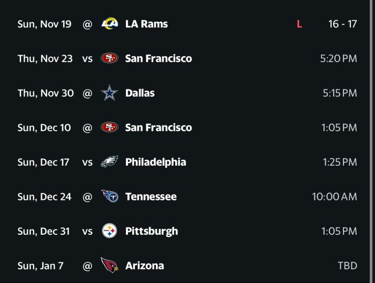Click the Tennessee Titans logo
375x283 pixels.
coord(109,197)
